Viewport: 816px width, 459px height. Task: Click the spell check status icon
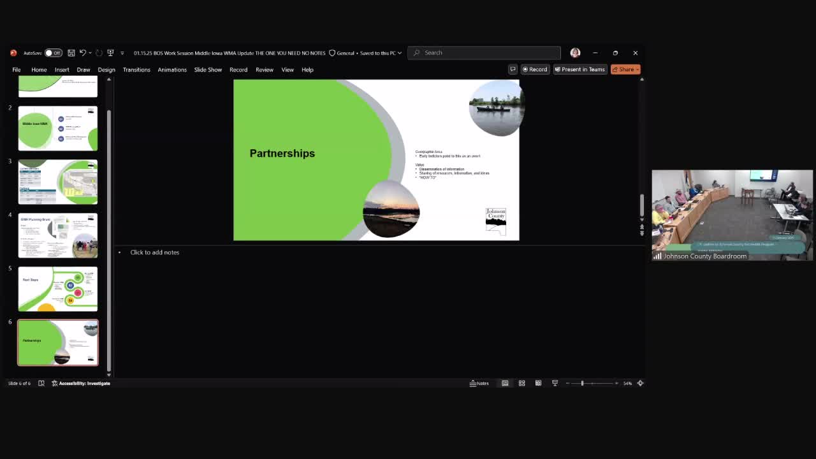coord(41,383)
